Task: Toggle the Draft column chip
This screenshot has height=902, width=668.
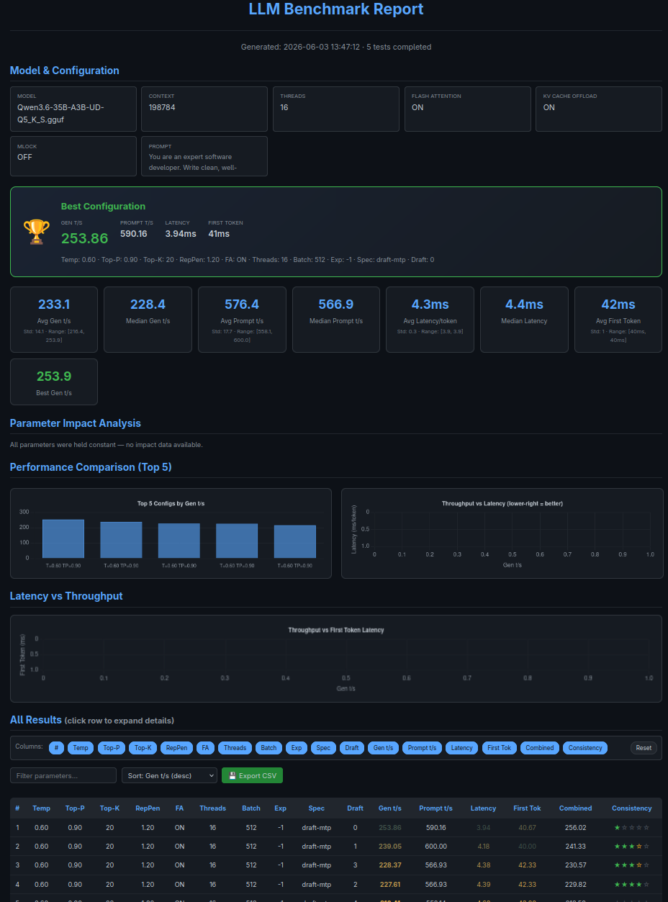Action: [x=352, y=748]
